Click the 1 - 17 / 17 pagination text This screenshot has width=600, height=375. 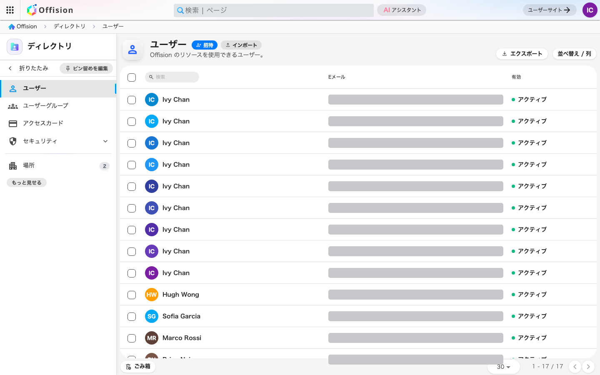point(547,367)
